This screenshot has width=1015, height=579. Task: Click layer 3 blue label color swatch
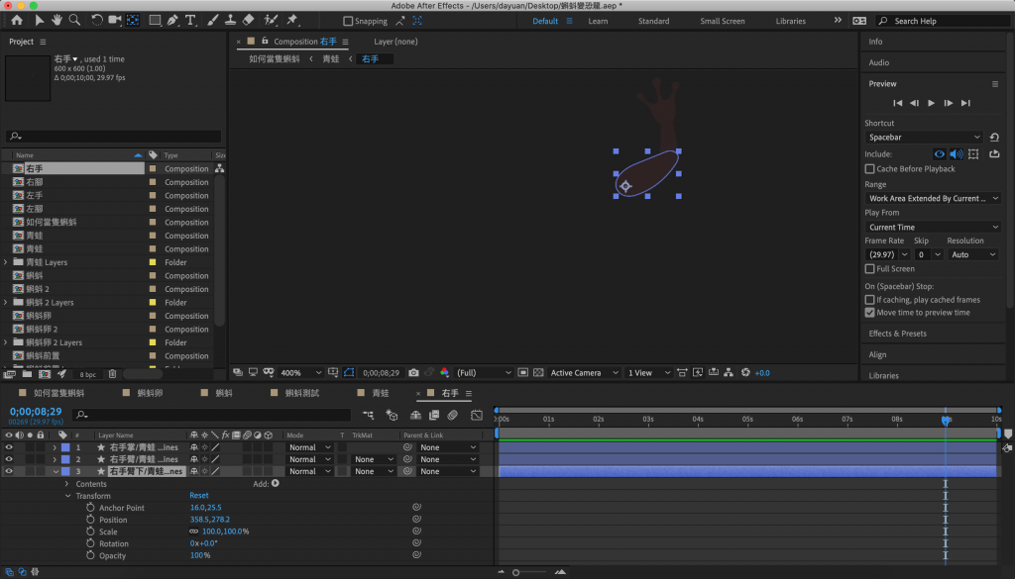click(x=65, y=472)
